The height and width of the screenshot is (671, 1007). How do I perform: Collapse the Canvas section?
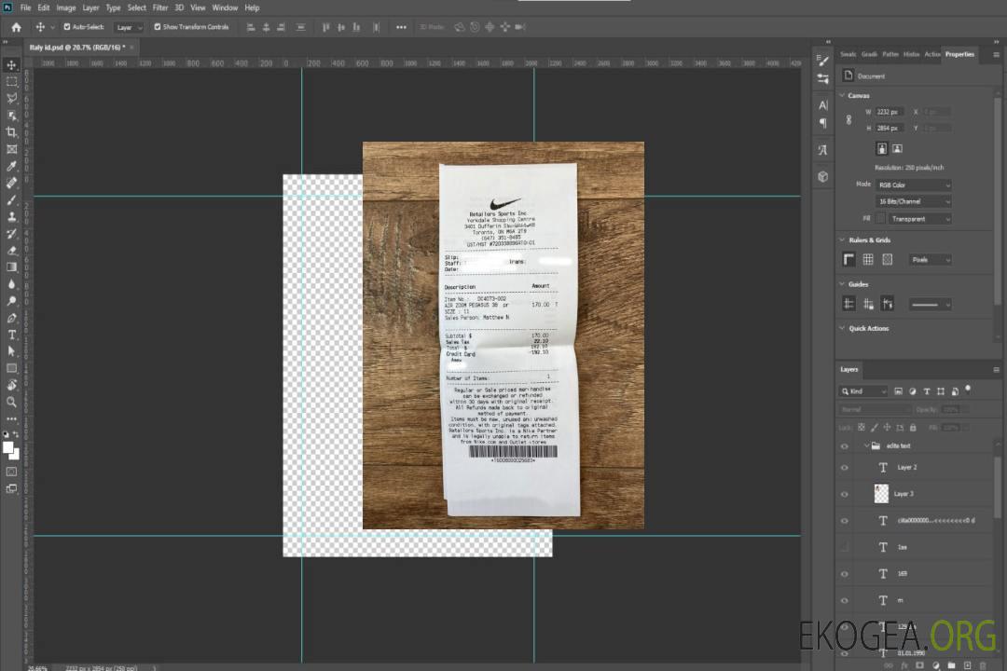(842, 95)
